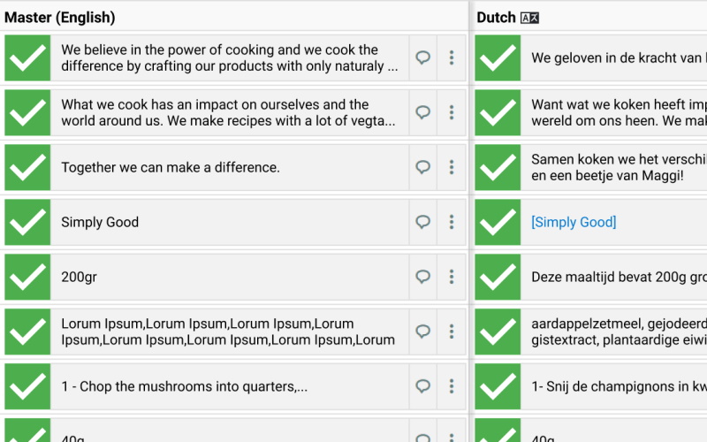This screenshot has width=707, height=442.
Task: Open three-dot menu for 'Simply Good' row
Action: (x=452, y=222)
